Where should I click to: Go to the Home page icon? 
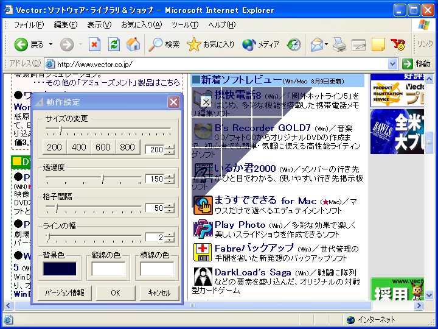tap(133, 44)
